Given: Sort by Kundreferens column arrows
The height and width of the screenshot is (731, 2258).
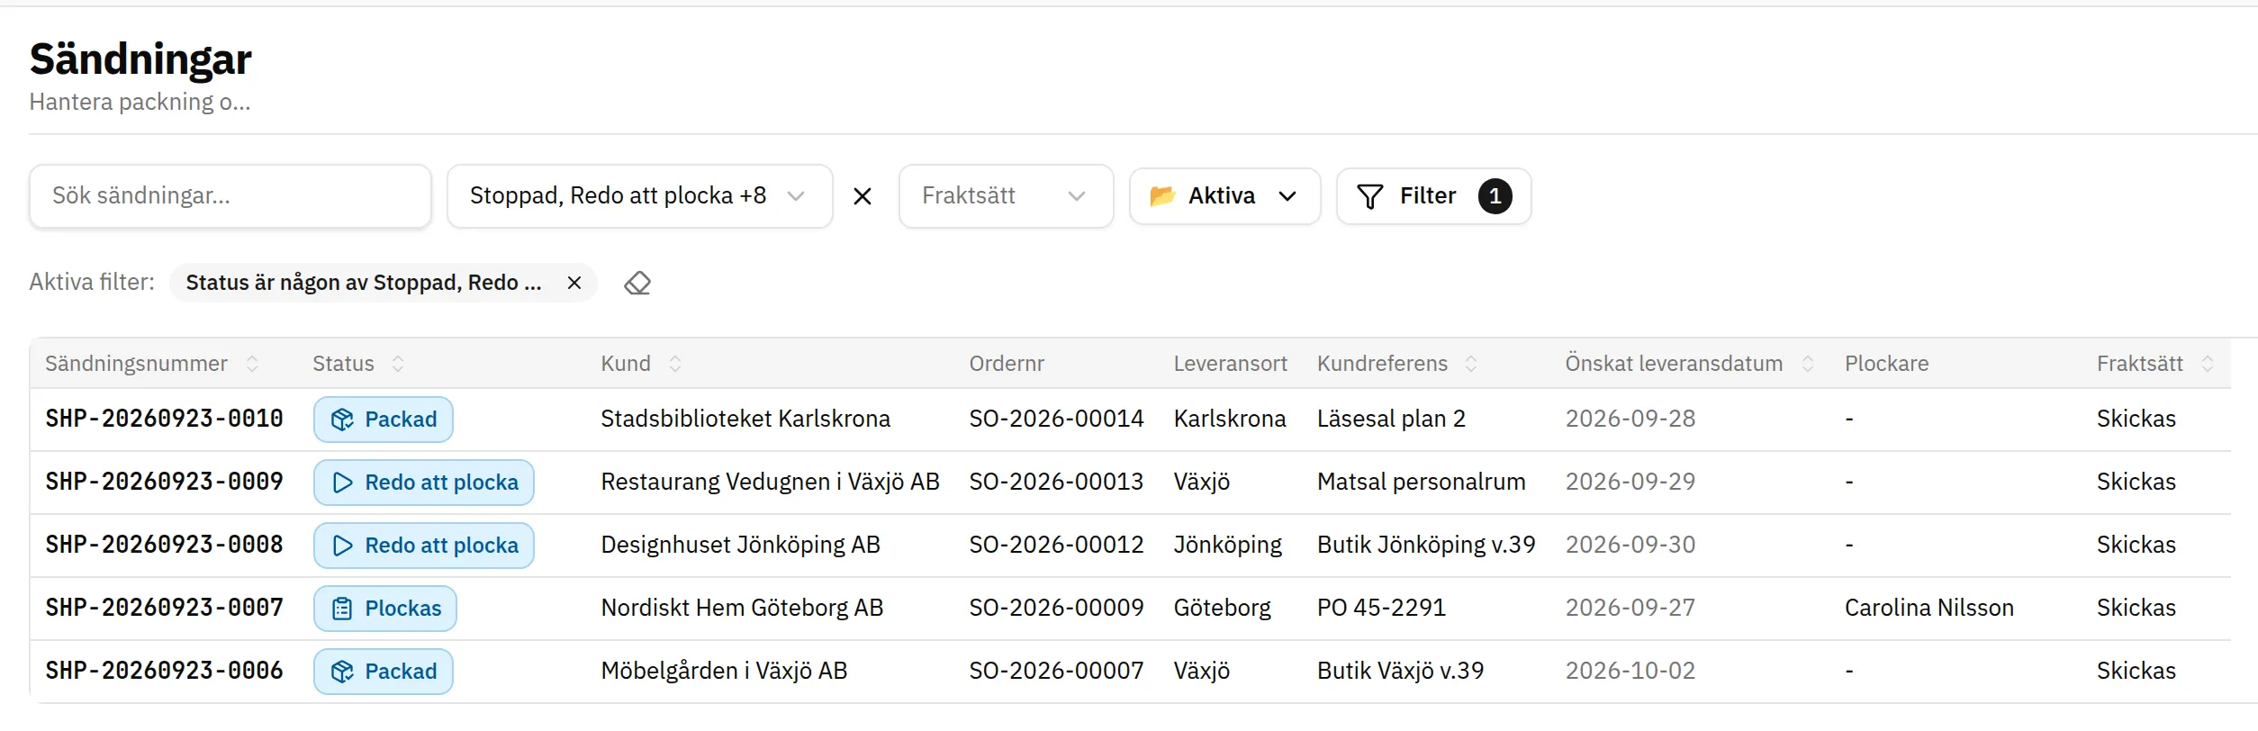Looking at the screenshot, I should 1471,364.
